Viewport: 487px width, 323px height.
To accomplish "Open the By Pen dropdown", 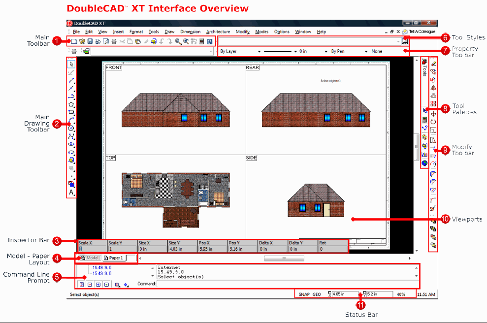I will tap(349, 51).
